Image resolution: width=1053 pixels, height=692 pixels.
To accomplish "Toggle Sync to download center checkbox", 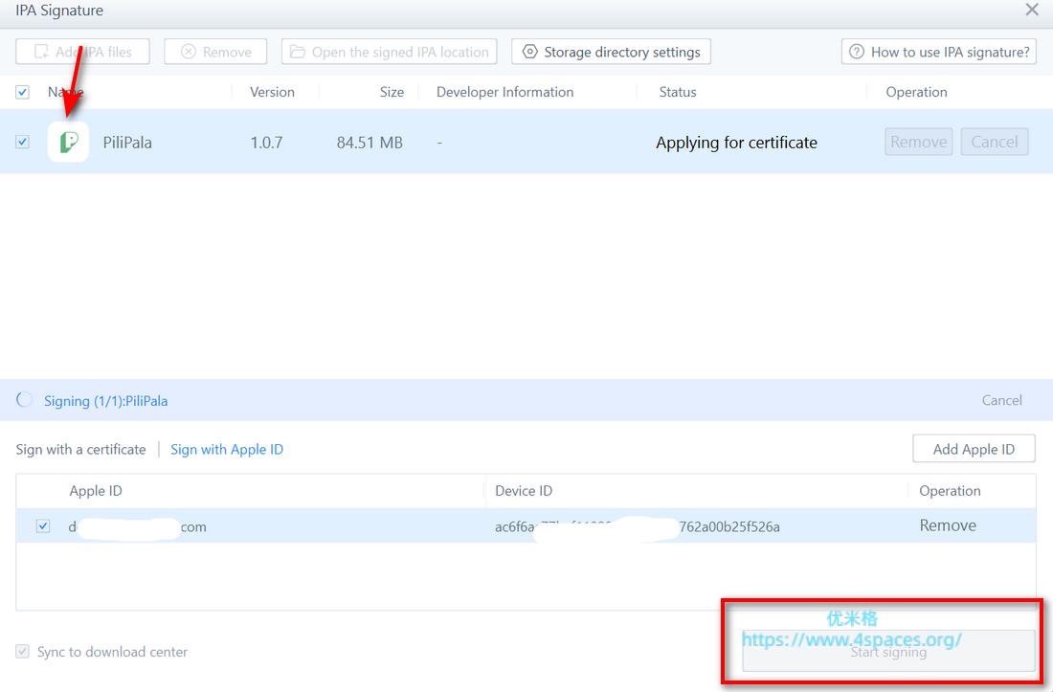I will pos(22,652).
